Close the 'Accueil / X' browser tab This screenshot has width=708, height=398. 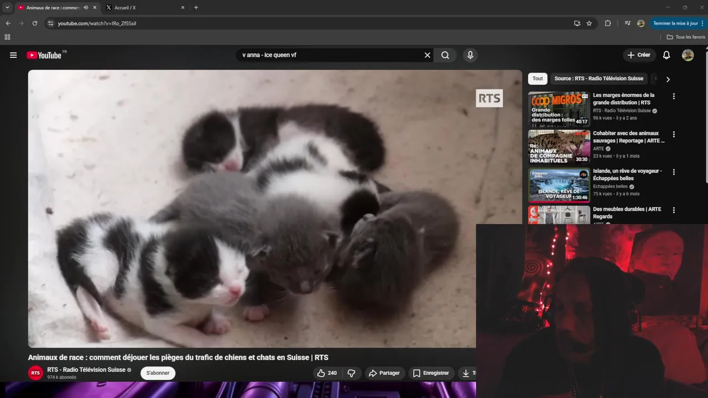click(x=183, y=8)
